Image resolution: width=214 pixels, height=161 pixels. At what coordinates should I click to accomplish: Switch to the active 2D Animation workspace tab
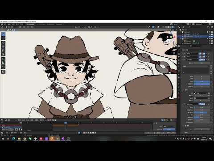[30, 25]
